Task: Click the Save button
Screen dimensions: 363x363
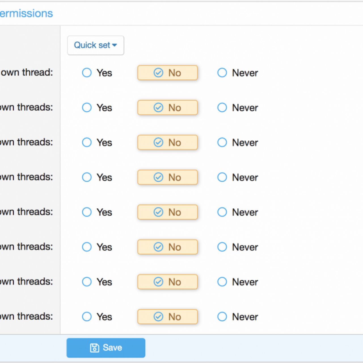Action: 106,348
